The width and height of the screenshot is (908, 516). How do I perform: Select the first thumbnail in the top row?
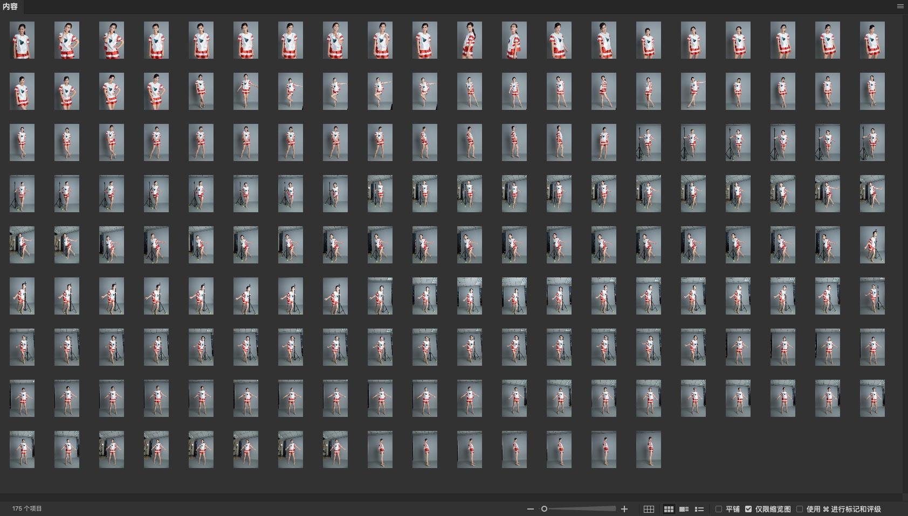point(22,40)
